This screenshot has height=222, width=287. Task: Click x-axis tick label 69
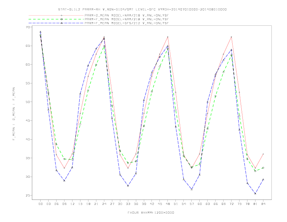pos(224,204)
